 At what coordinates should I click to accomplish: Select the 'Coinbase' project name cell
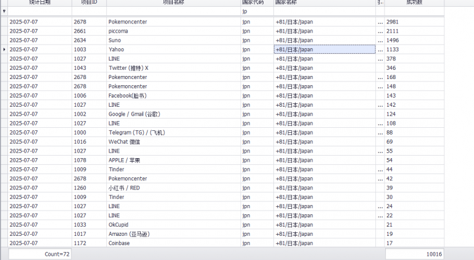pos(173,243)
